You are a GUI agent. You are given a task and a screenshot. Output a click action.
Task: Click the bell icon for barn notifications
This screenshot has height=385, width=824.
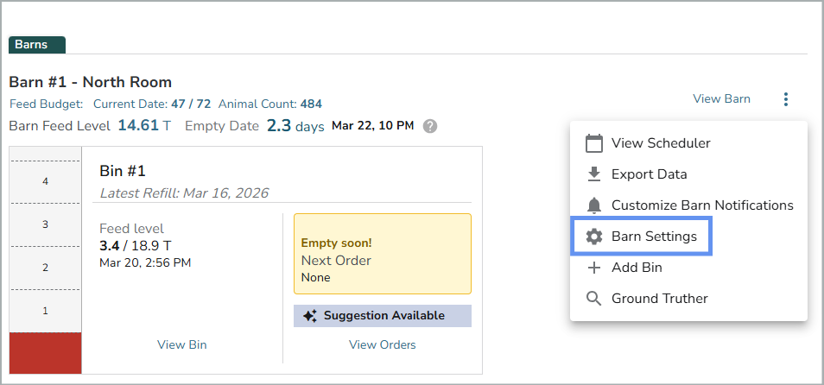pos(593,205)
